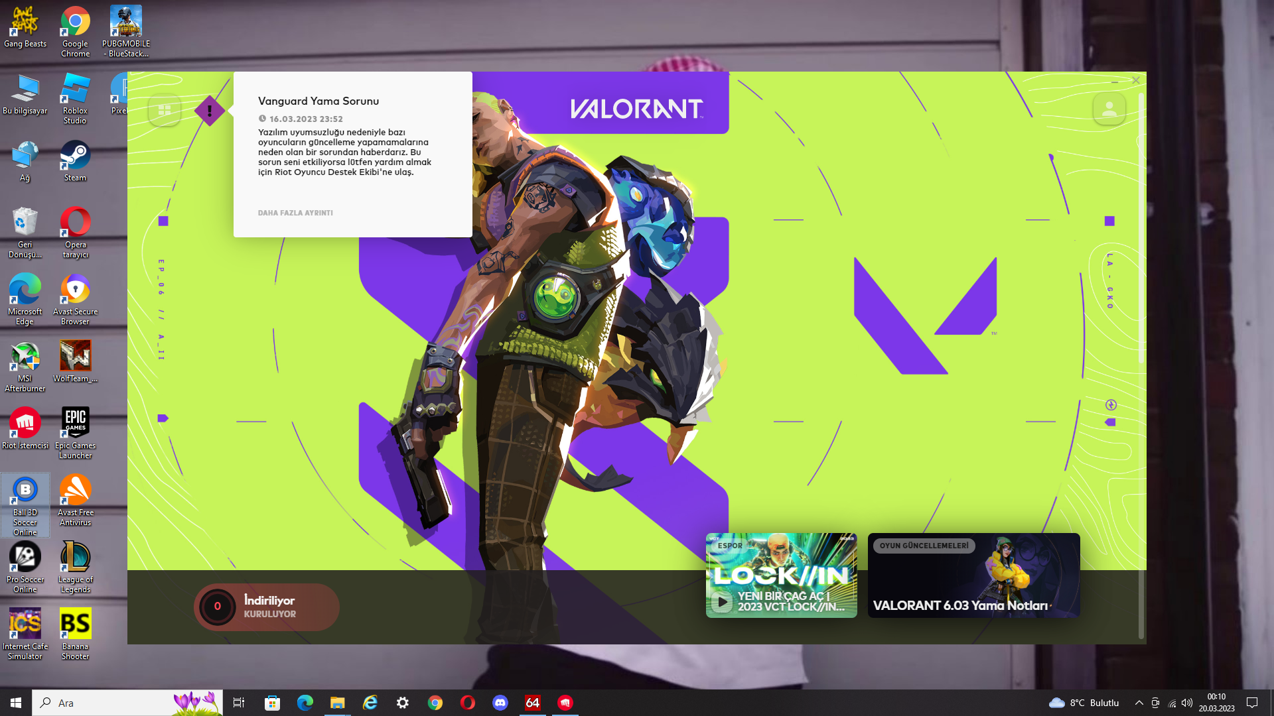Click DAHA FAZLA AYRINTI link
Screen dimensions: 1274x716
point(295,213)
